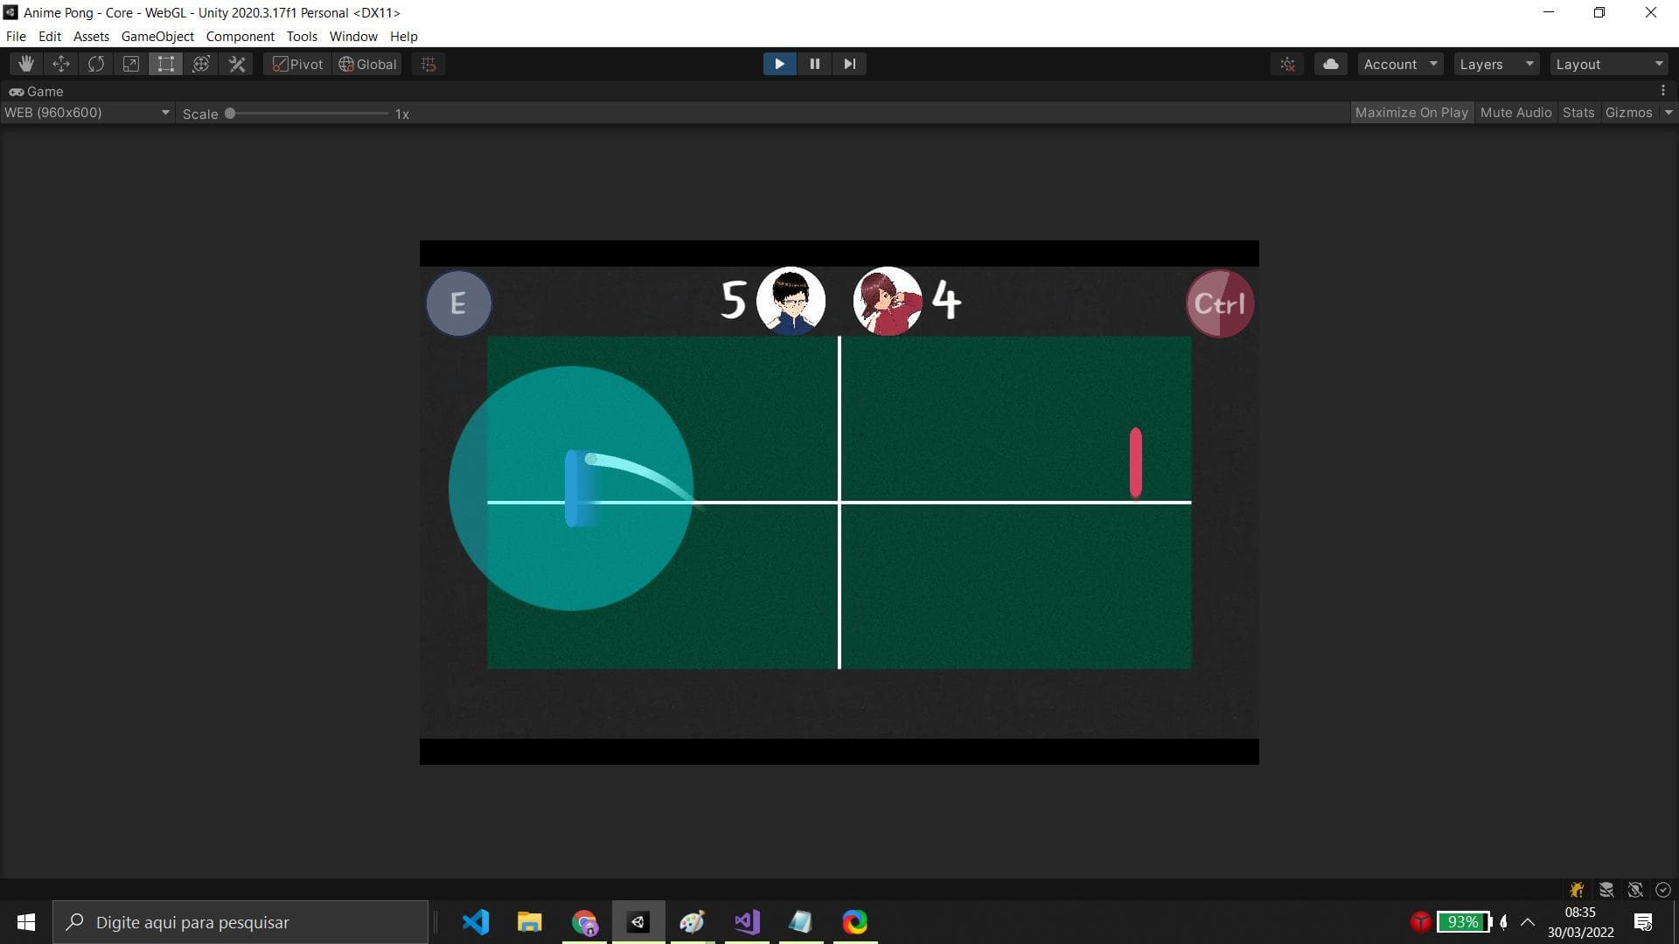Screen dimensions: 1679x944
Task: Open Visual Studio Code from taskbar
Action: (x=476, y=922)
